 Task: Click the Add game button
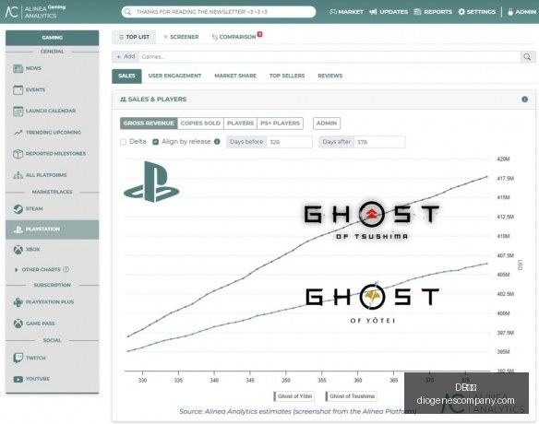point(126,56)
